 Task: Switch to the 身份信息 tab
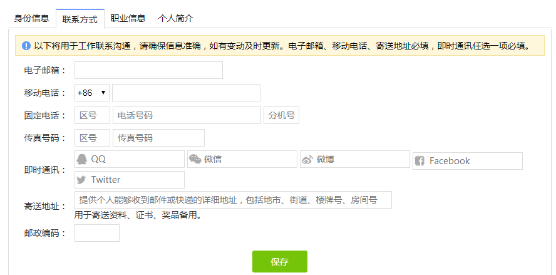pos(31,18)
